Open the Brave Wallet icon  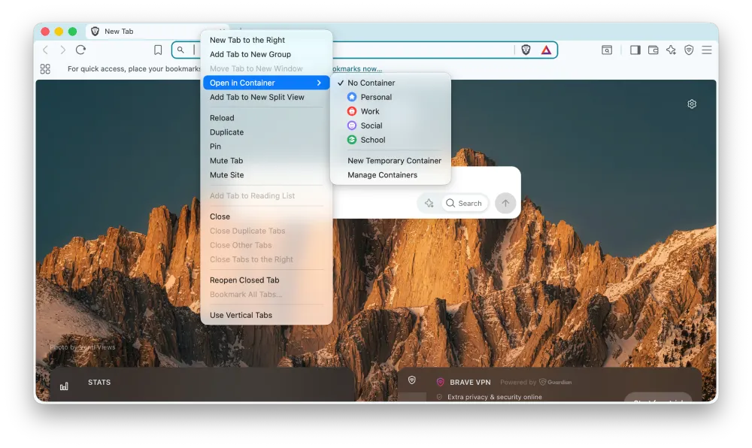[x=653, y=50]
